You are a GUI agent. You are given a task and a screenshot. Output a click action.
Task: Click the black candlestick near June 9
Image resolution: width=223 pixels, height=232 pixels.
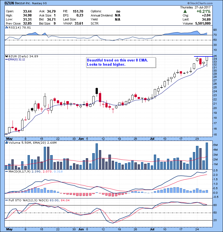coord(97,91)
